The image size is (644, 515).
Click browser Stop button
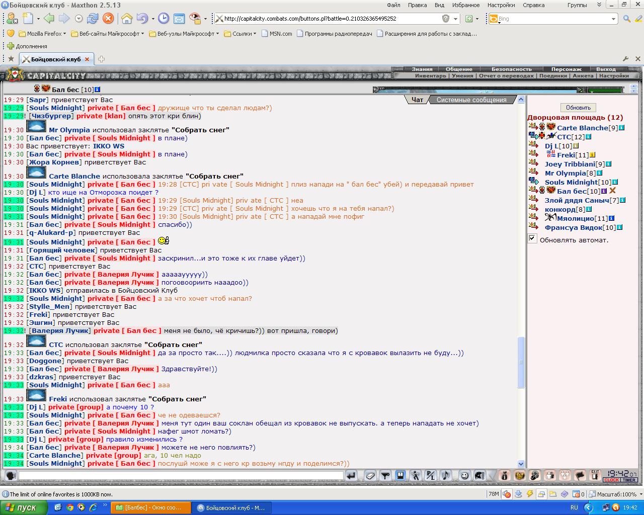108,19
